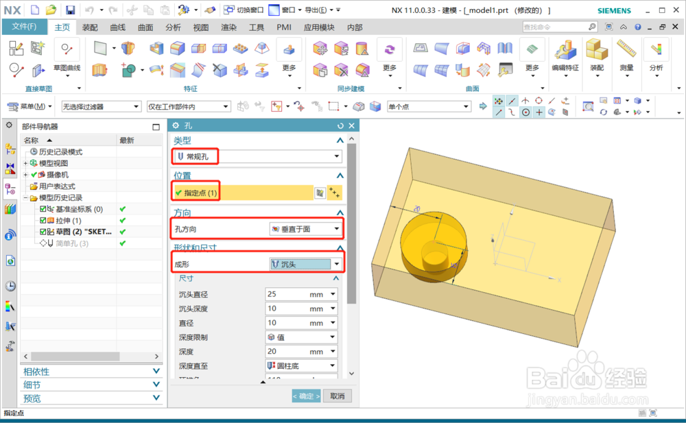Click the help question mark icon
This screenshot has width=686, height=423.
point(638,27)
